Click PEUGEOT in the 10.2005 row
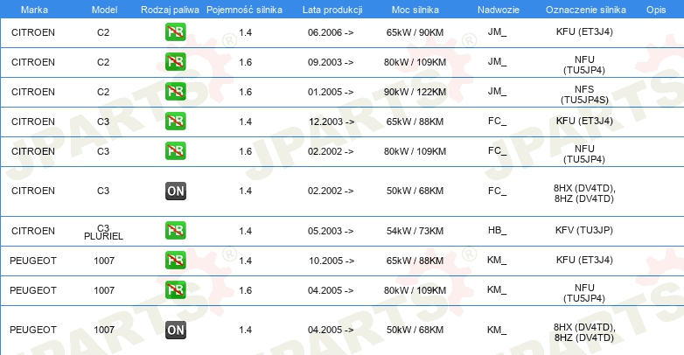The height and width of the screenshot is (355, 684). 33,261
